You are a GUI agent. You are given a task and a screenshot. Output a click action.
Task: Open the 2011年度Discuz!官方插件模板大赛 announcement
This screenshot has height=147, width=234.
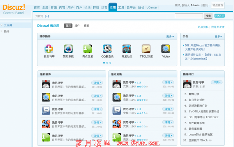pos(203,47)
